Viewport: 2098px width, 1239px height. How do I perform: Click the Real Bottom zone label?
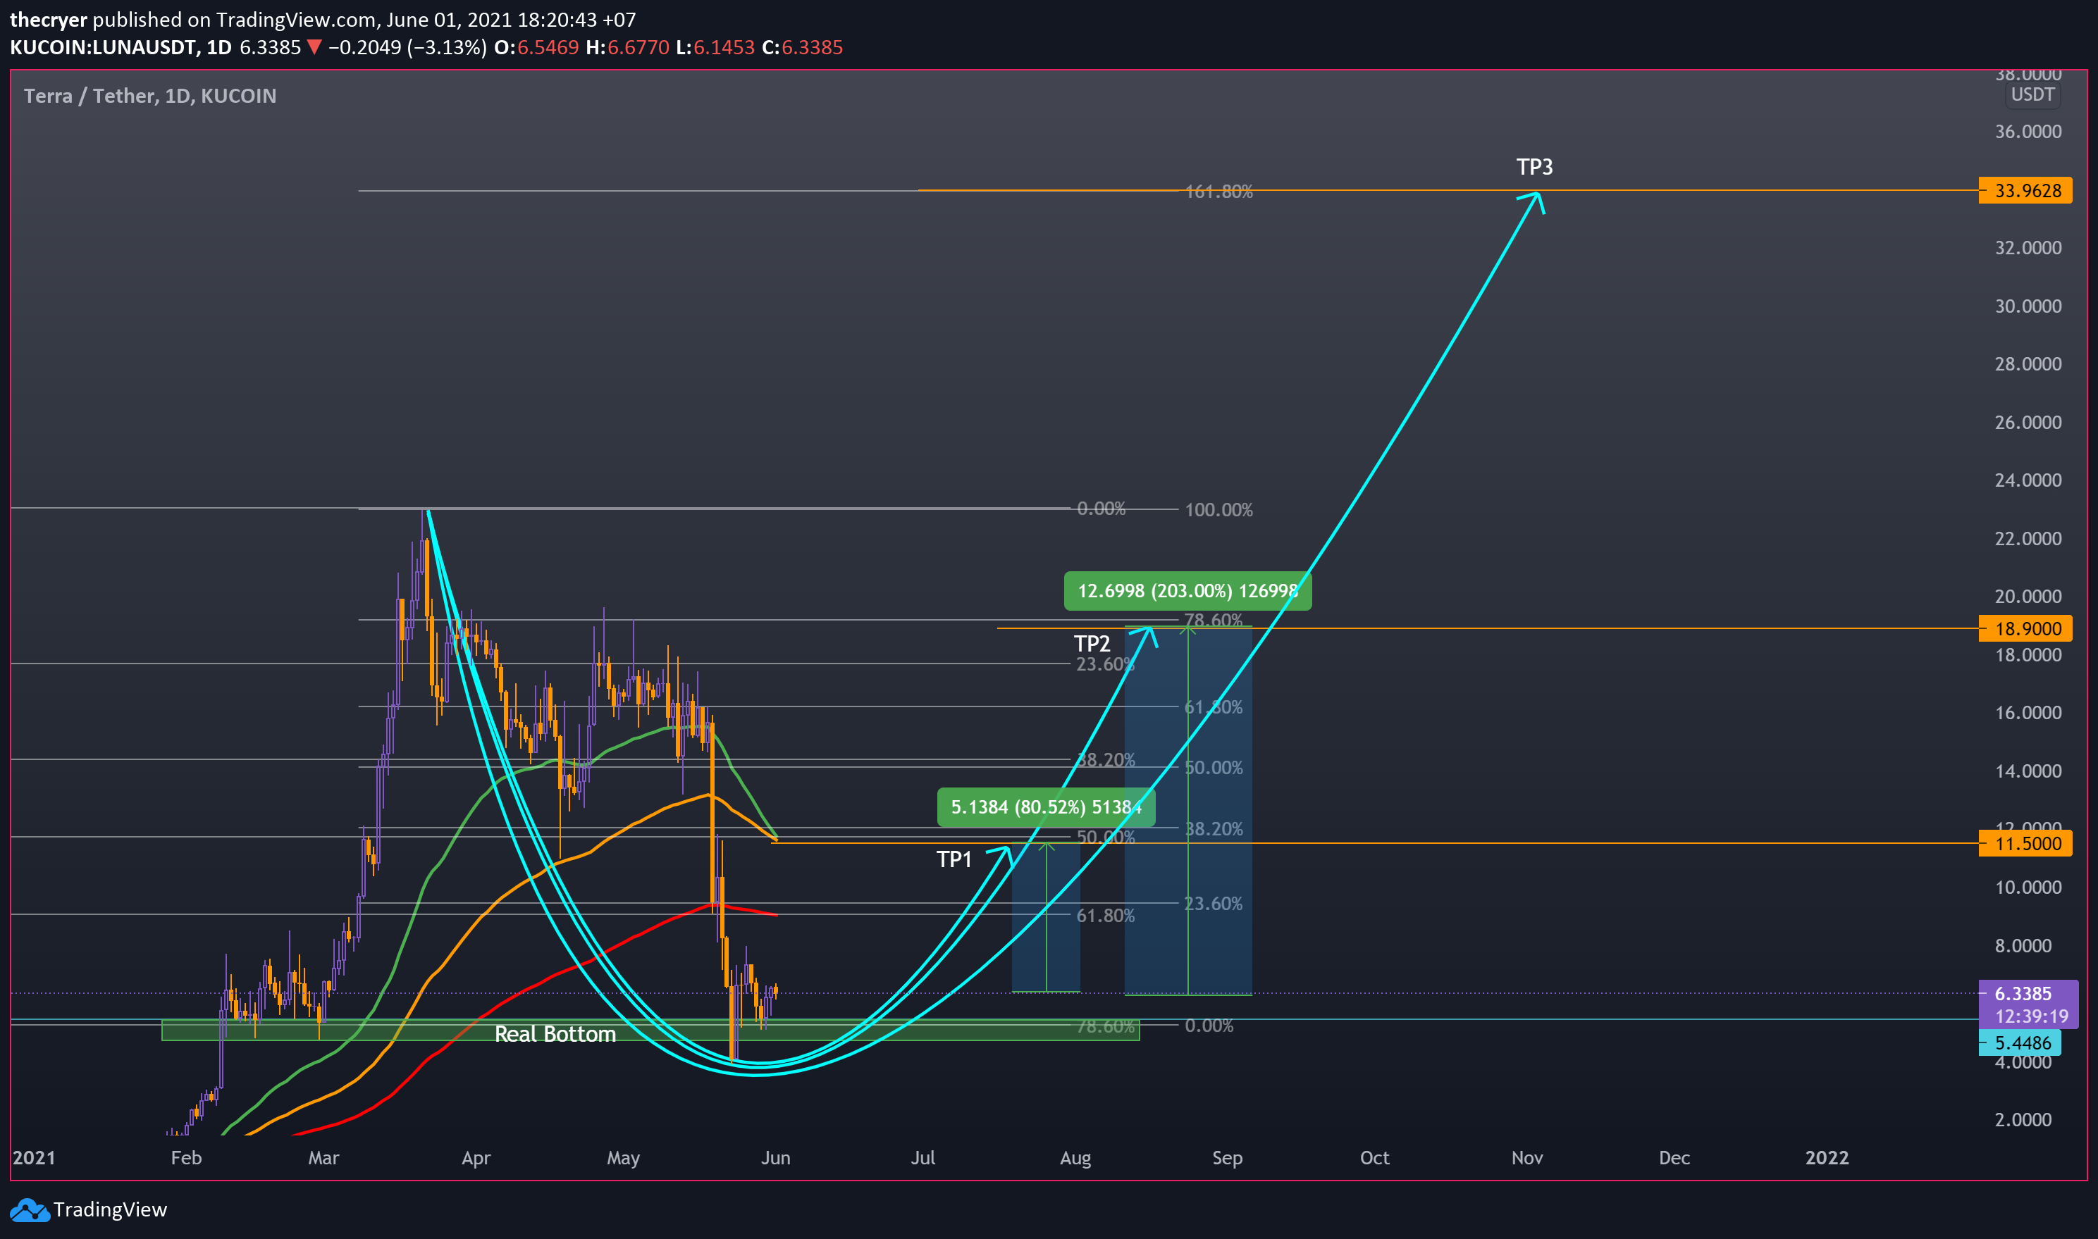point(555,1033)
